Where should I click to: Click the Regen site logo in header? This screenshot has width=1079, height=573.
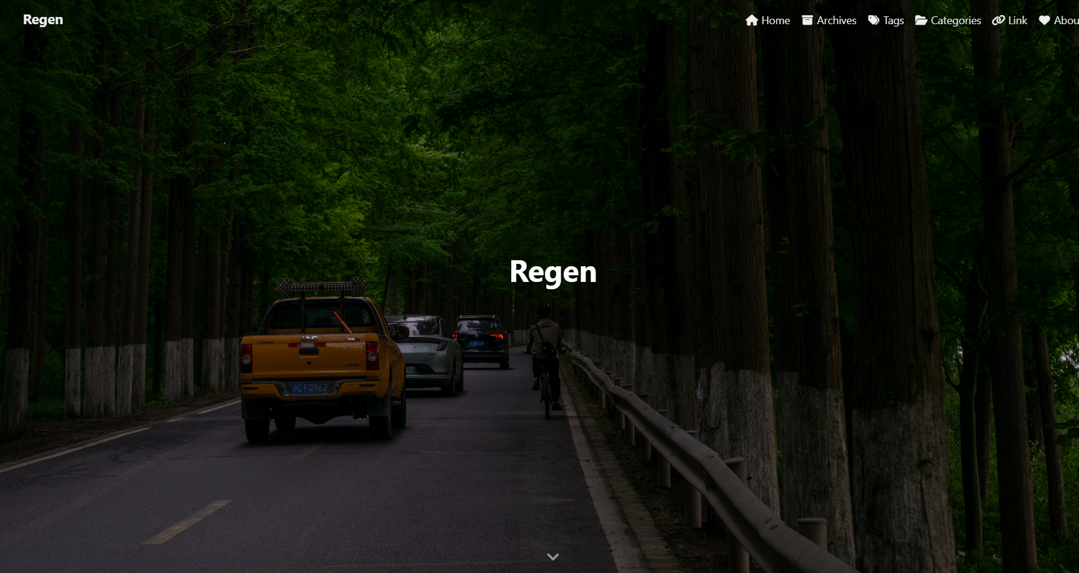click(43, 20)
